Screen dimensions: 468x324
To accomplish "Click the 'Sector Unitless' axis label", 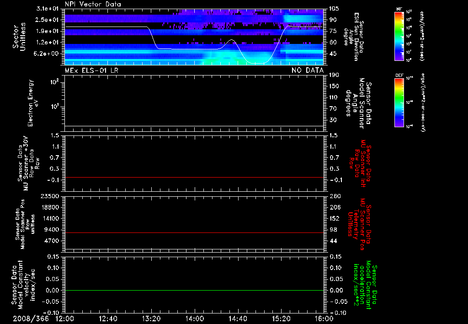I will point(19,37).
